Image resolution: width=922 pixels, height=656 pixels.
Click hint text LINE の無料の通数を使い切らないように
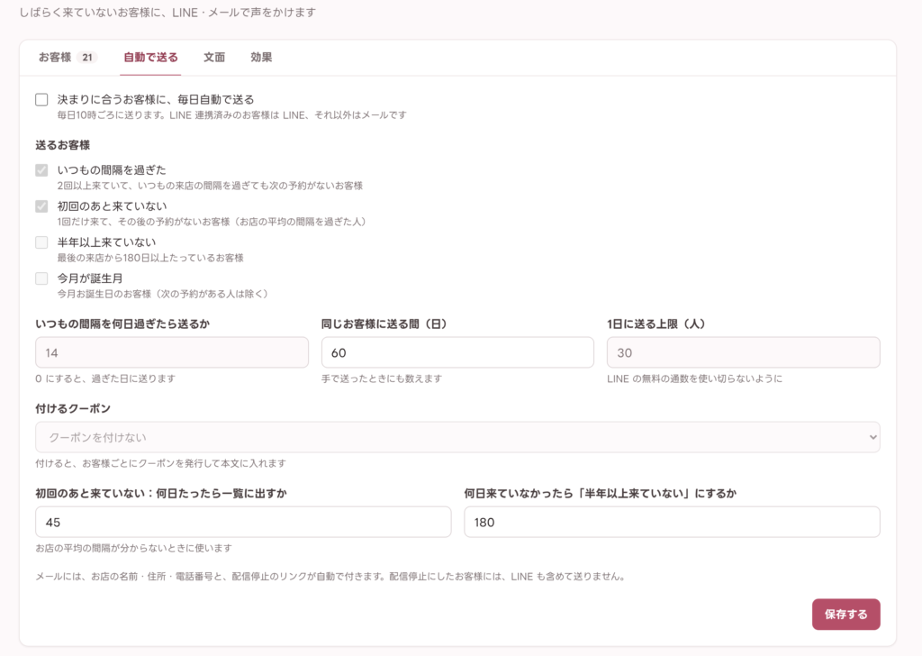(x=694, y=378)
